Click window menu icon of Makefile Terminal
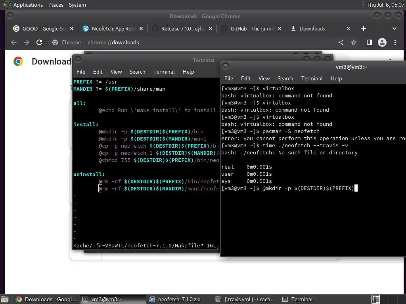 click(x=78, y=60)
